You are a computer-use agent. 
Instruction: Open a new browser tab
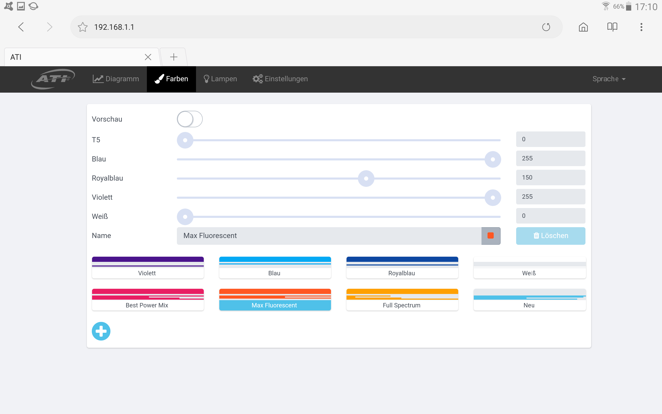(174, 57)
